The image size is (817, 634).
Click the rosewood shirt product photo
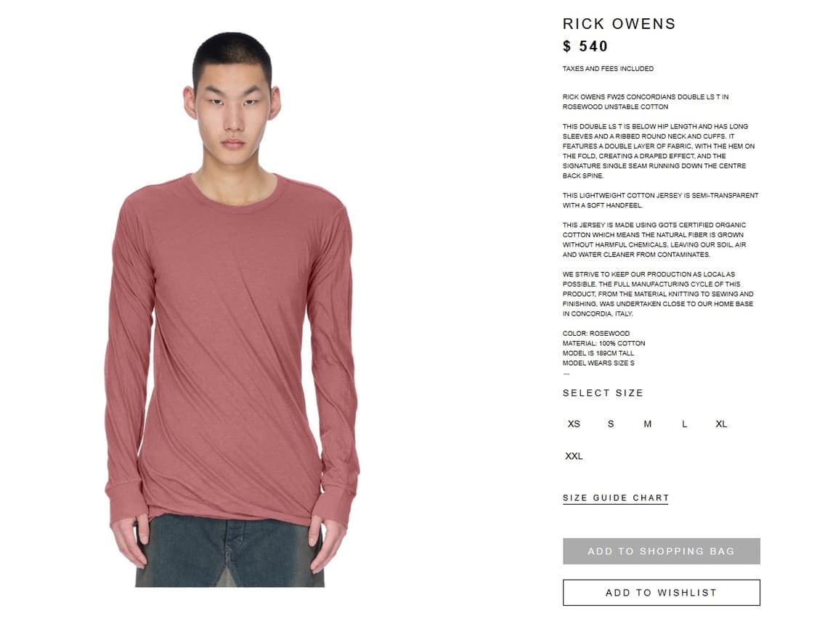point(232,310)
